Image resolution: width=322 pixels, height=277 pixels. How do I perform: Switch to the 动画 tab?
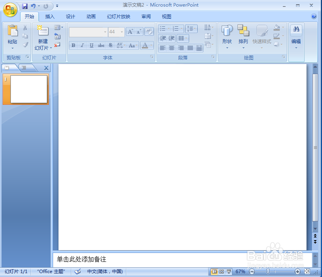click(91, 17)
